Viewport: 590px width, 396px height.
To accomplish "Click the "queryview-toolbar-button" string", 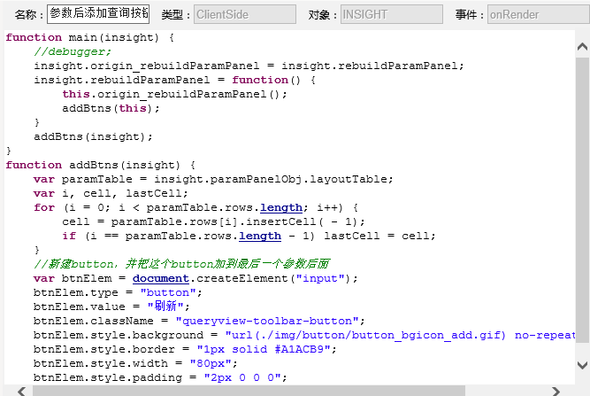I will click(267, 321).
